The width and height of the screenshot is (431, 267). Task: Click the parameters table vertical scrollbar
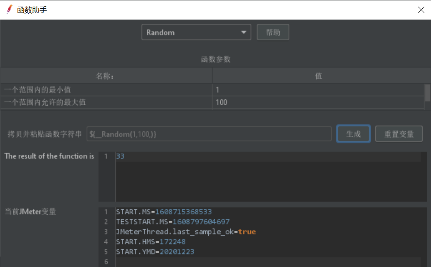pyautogui.click(x=427, y=92)
